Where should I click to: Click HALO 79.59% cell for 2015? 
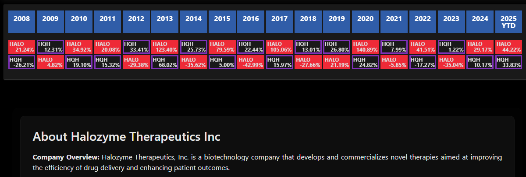222,47
